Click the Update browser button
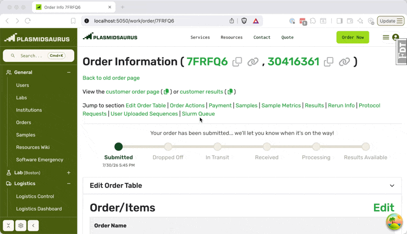The width and height of the screenshot is (407, 234). (391, 21)
